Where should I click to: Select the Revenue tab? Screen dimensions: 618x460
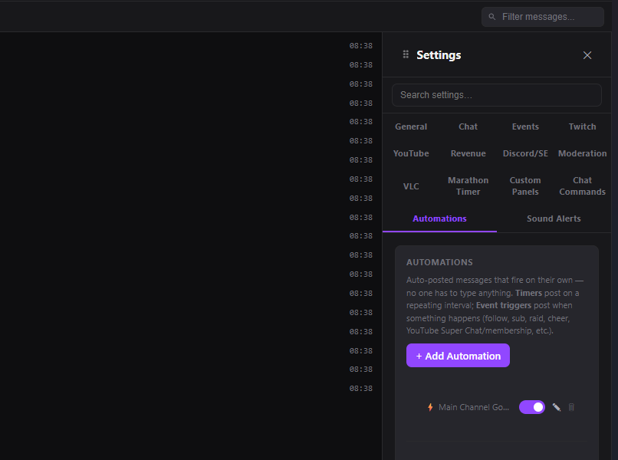click(x=468, y=153)
